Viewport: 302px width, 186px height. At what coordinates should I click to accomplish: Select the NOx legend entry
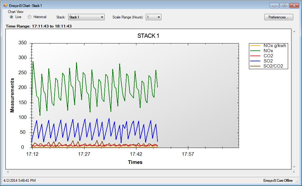tap(268, 50)
